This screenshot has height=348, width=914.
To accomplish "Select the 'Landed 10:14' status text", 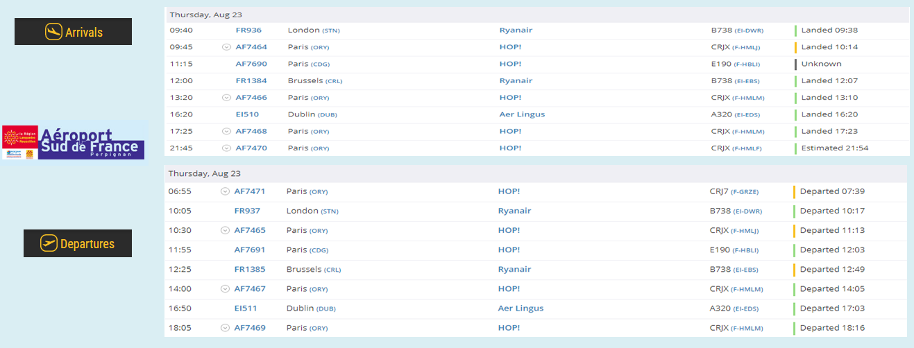I will 829,47.
